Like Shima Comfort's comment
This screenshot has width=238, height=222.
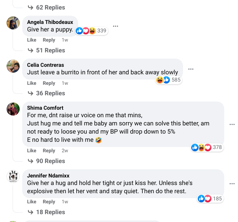tap(32, 151)
